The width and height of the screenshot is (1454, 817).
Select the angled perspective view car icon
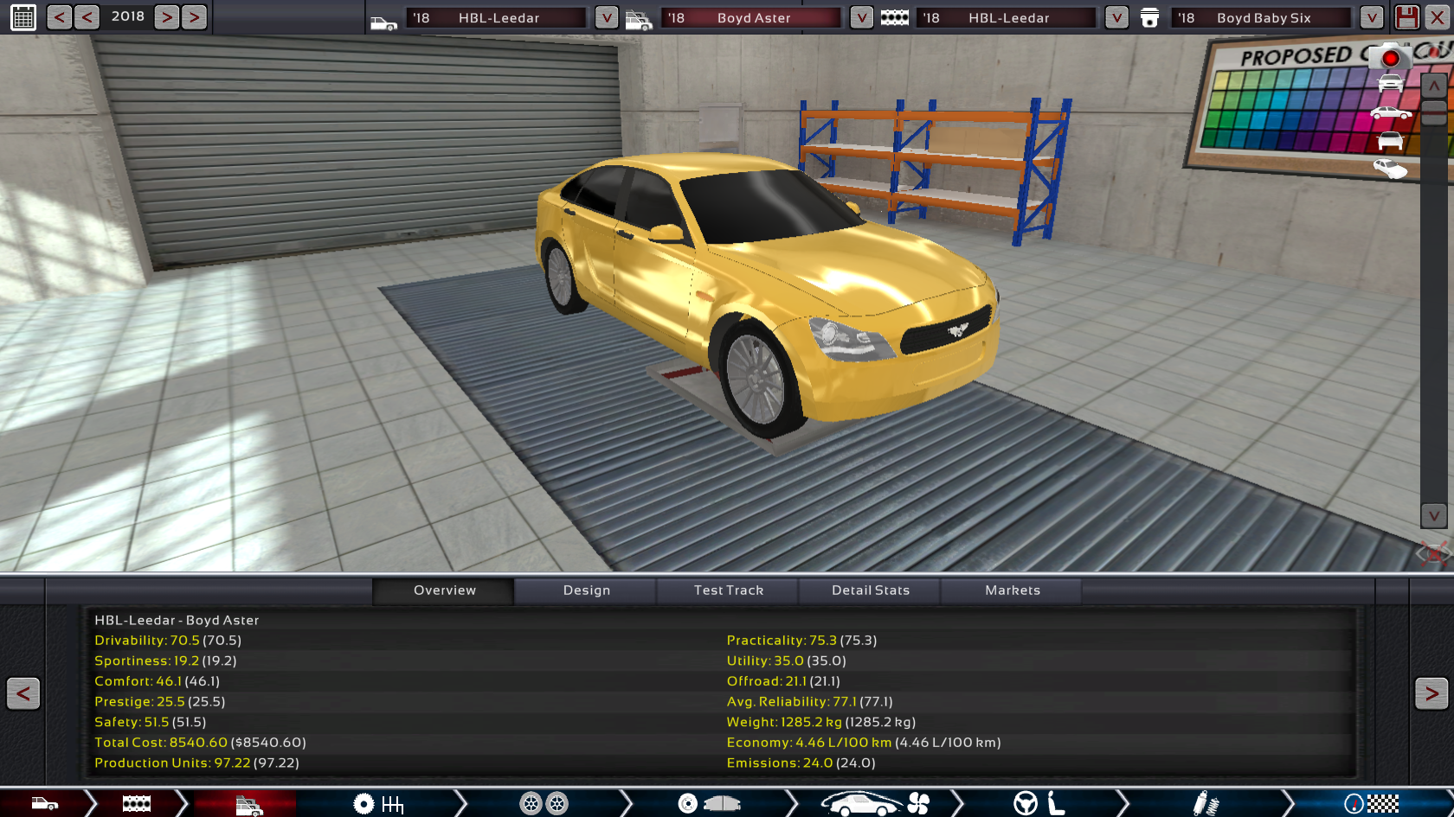[1390, 169]
